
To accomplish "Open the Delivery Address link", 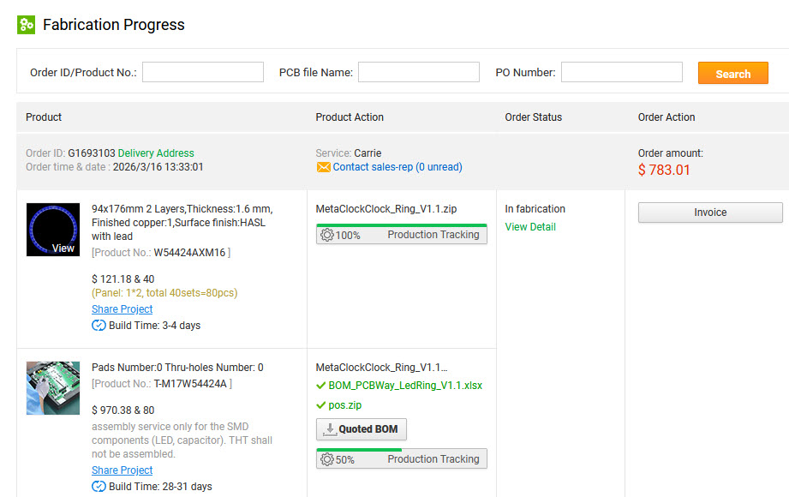I will click(x=156, y=153).
